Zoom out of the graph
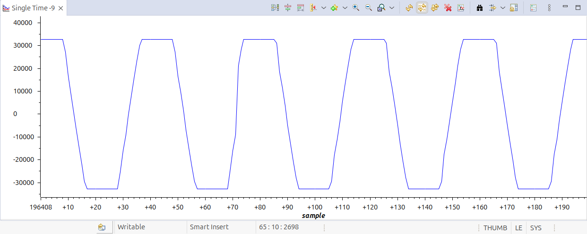 pos(369,8)
